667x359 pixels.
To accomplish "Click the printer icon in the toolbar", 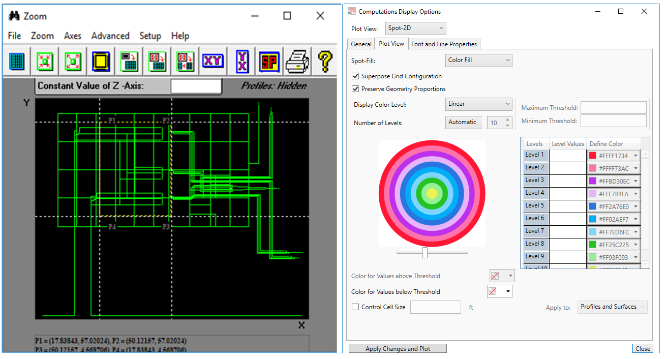I will tap(297, 62).
